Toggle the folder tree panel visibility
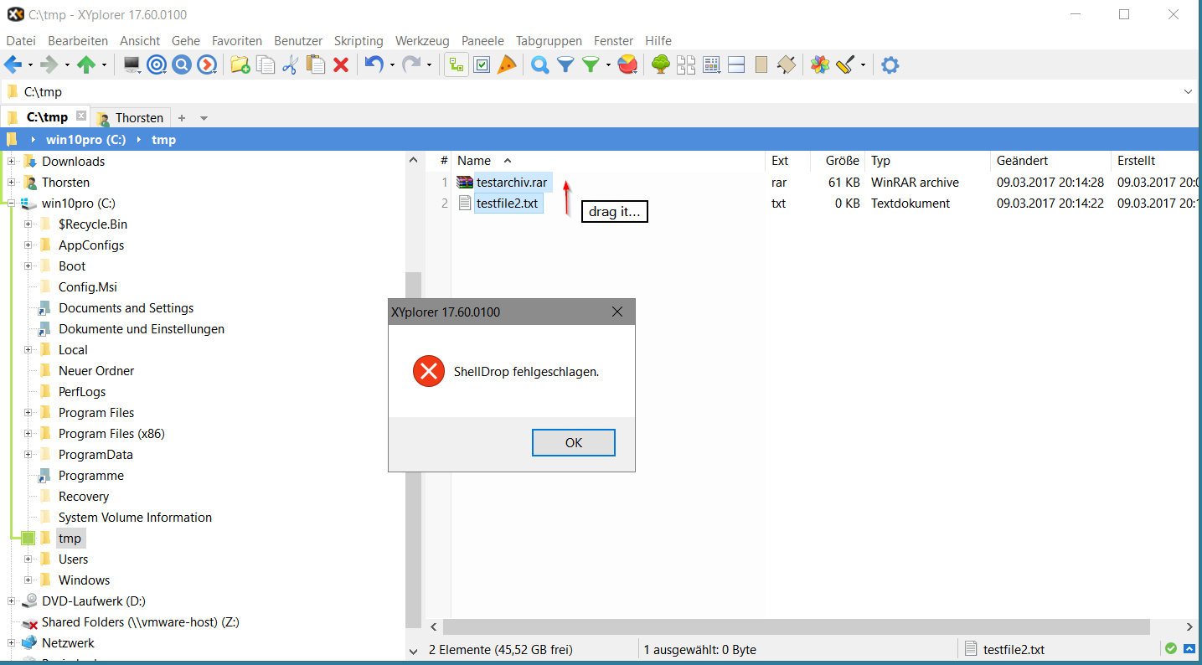Image resolution: width=1202 pixels, height=665 pixels. [x=456, y=64]
